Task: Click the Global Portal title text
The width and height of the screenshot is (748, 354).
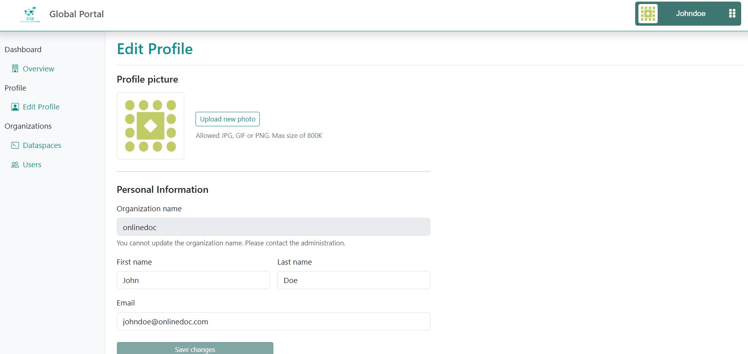Action: [76, 14]
